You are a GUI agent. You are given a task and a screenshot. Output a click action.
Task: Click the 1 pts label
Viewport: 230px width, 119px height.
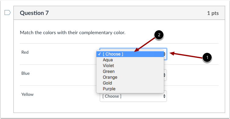click(x=213, y=13)
